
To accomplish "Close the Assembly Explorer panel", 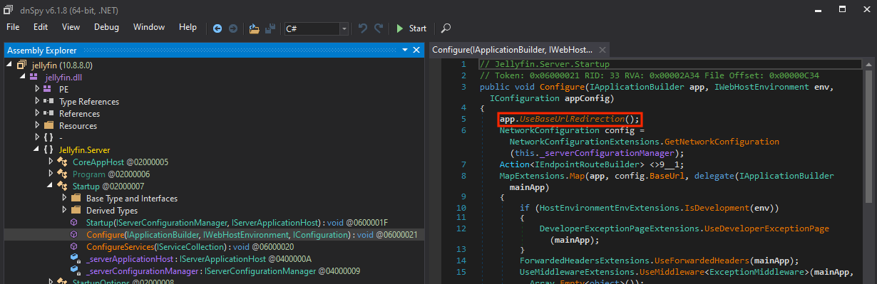I will coord(416,50).
